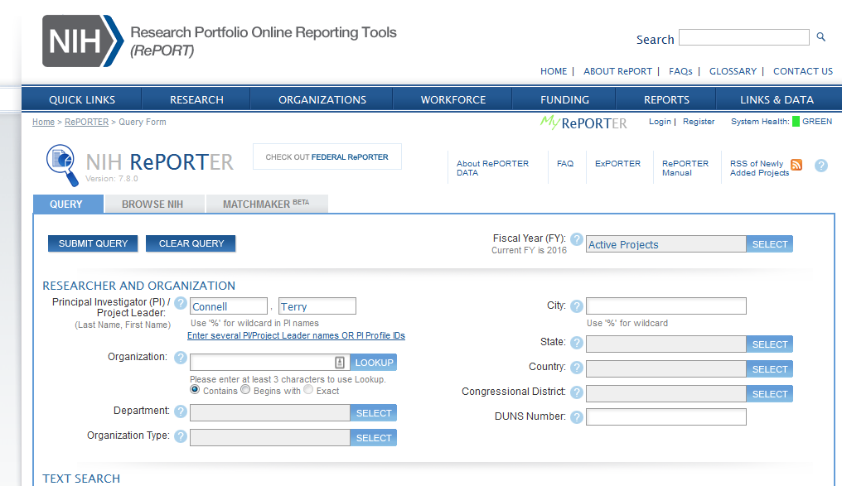Click help icon beside Congressional District
842x486 pixels.
pyautogui.click(x=577, y=392)
